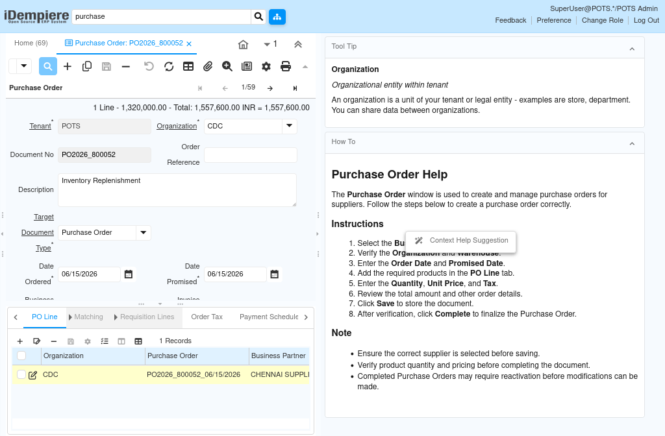
Task: Click Context Help Suggestion menu item
Action: point(460,241)
